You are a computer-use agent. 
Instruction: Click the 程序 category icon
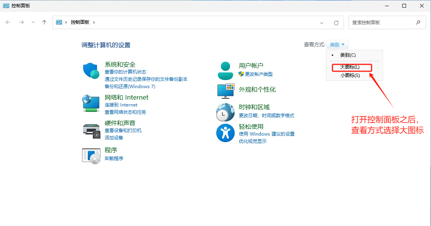tap(91, 156)
